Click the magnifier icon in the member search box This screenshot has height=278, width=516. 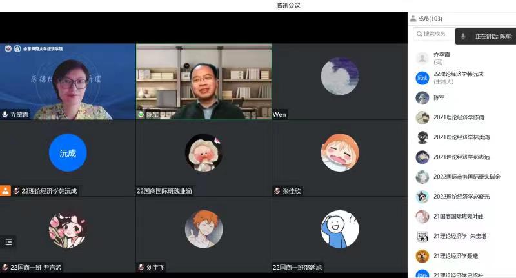tap(419, 34)
